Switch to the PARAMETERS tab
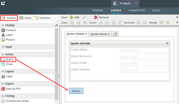Screen dimensions: 179x104 click(x=137, y=11)
